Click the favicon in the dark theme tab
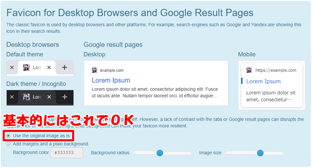312x168 pixels. 26,97
